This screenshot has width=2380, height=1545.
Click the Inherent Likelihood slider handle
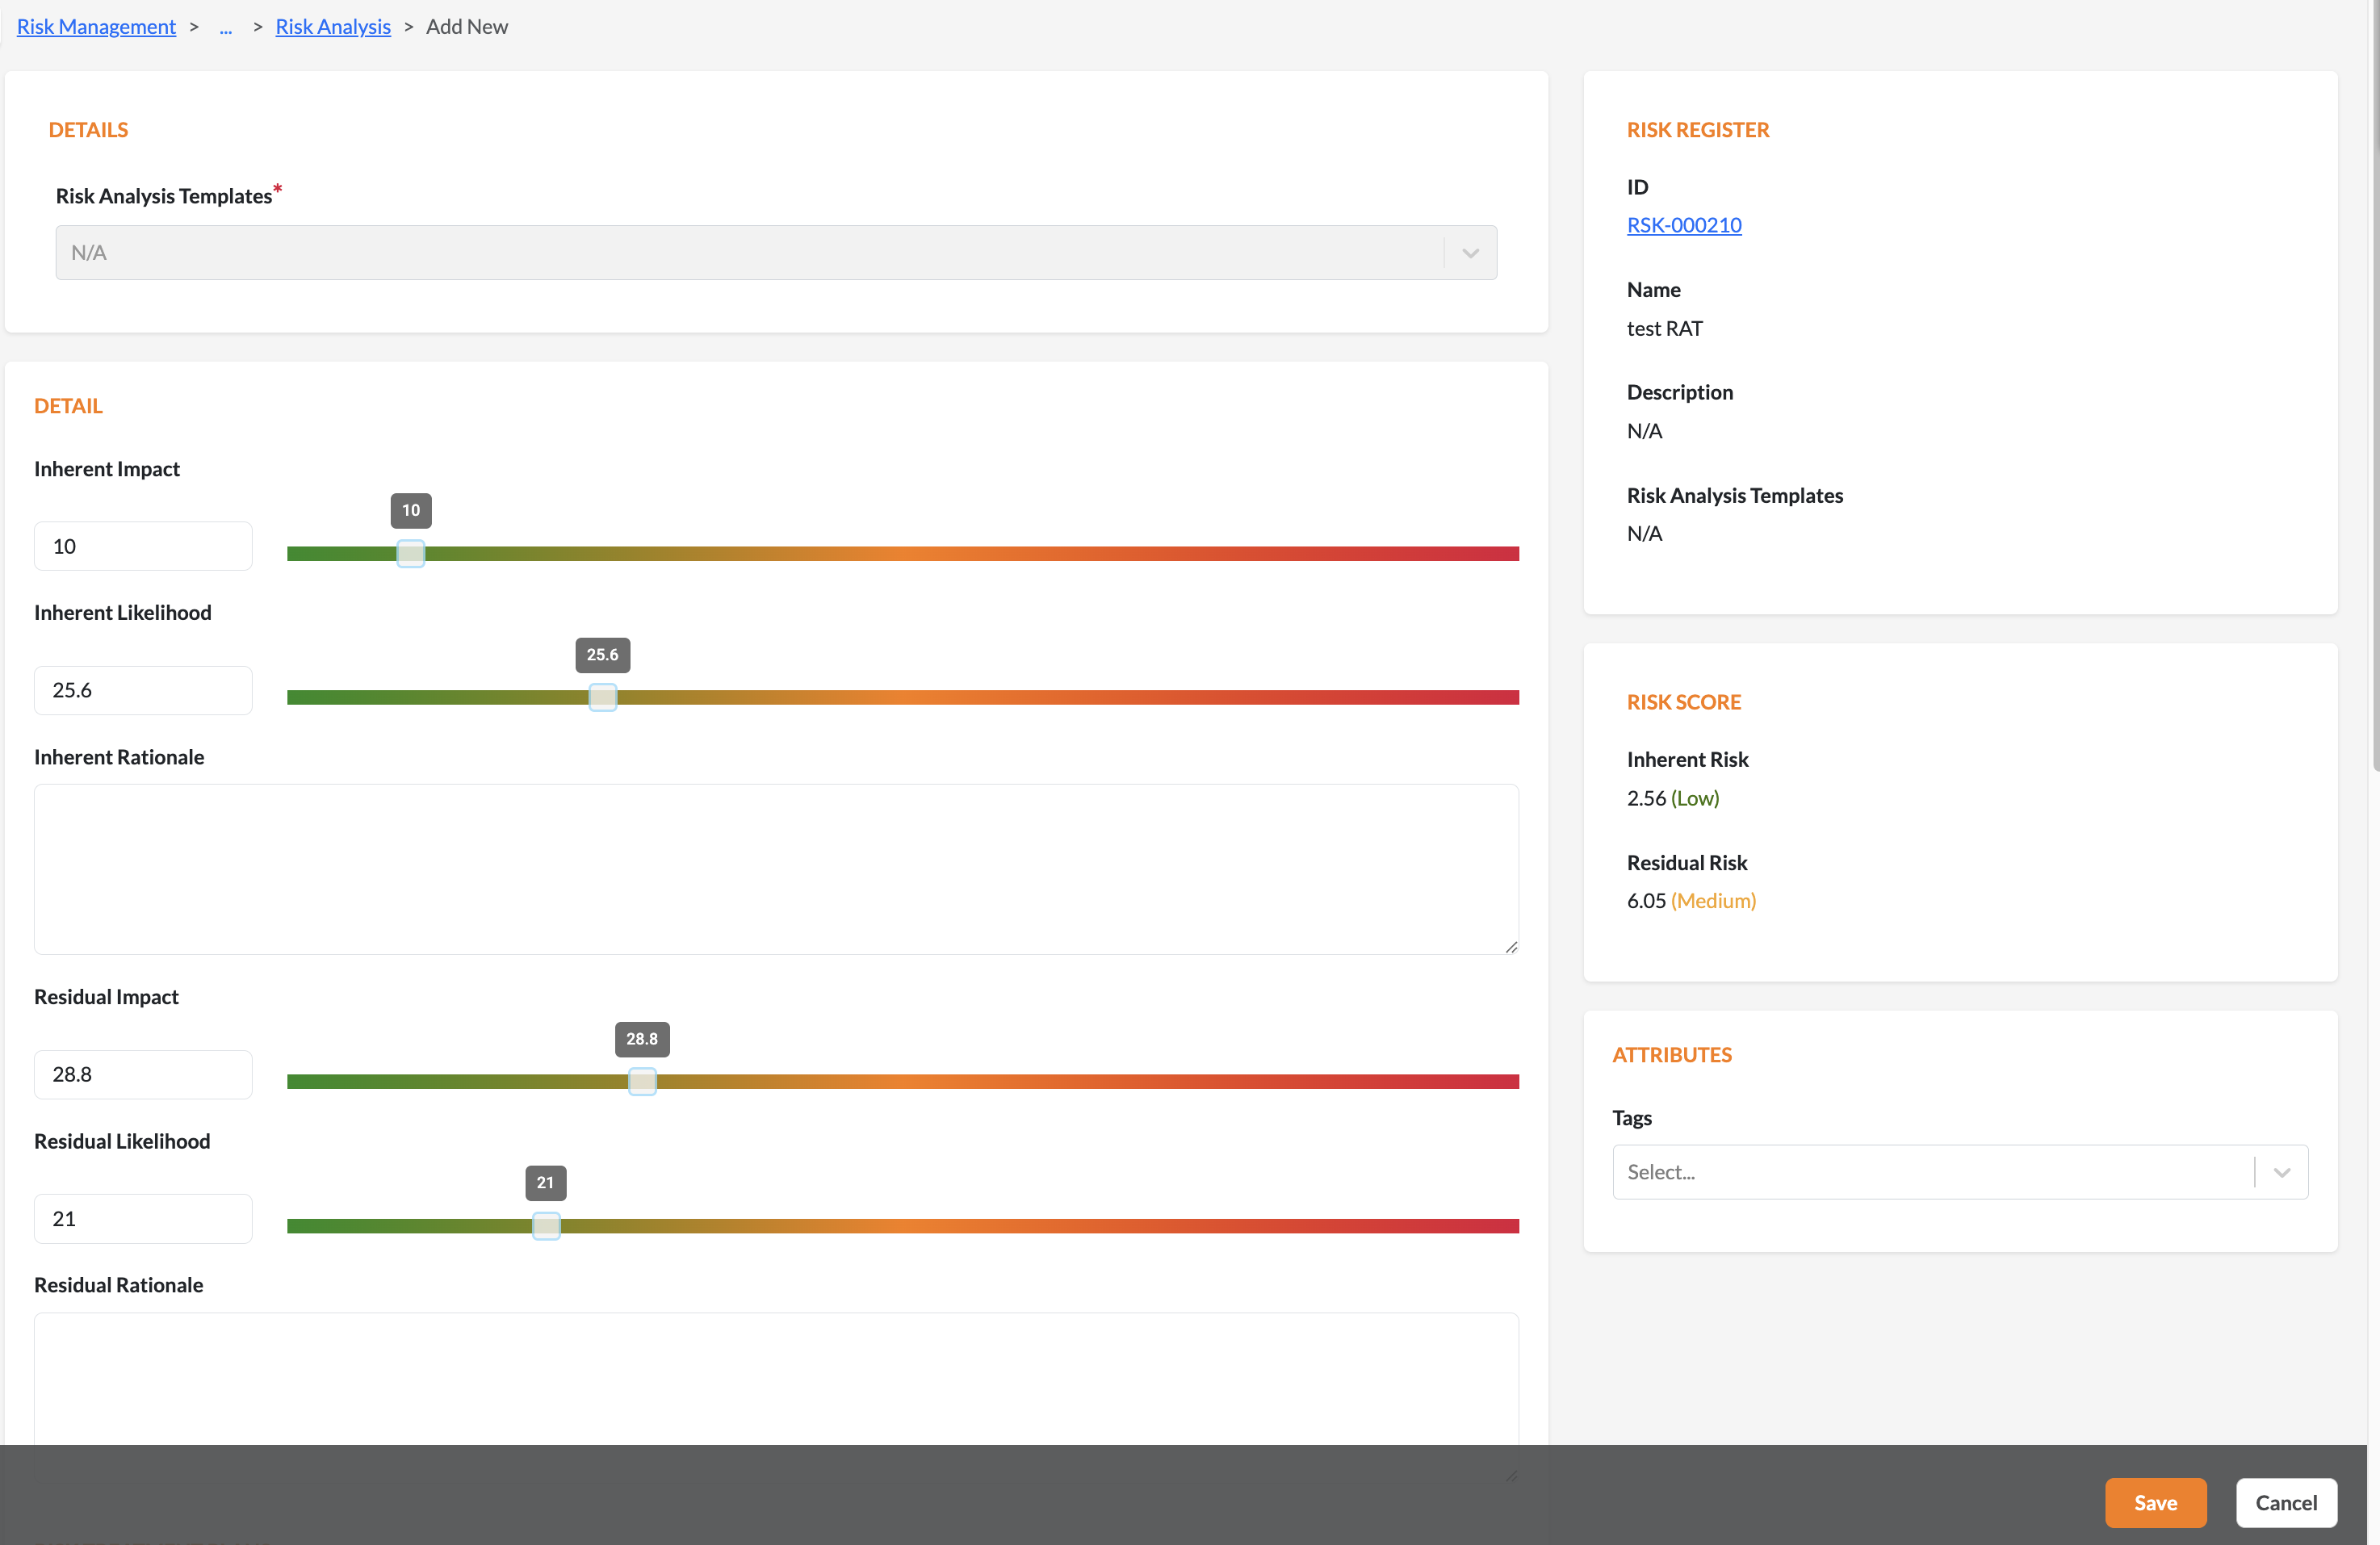pyautogui.click(x=603, y=698)
